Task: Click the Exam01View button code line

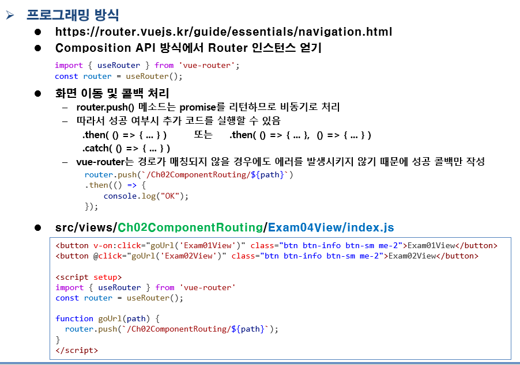Action: click(x=277, y=245)
